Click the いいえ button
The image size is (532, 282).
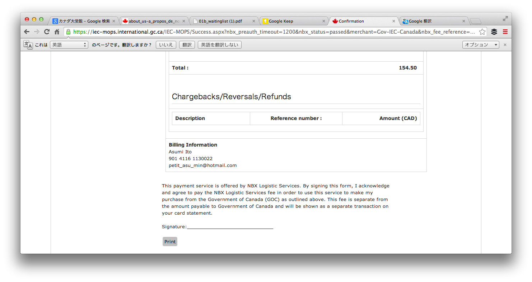(166, 45)
